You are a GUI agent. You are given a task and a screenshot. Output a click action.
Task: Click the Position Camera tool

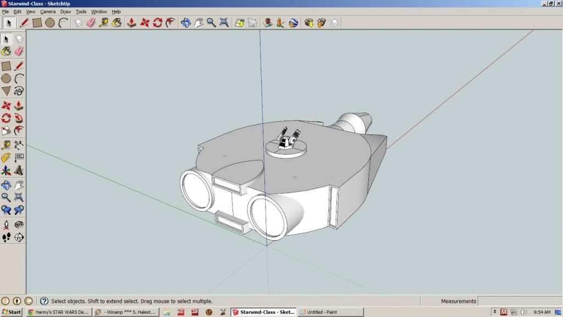tap(6, 225)
